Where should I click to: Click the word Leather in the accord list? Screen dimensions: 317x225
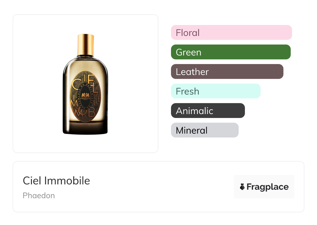point(192,72)
